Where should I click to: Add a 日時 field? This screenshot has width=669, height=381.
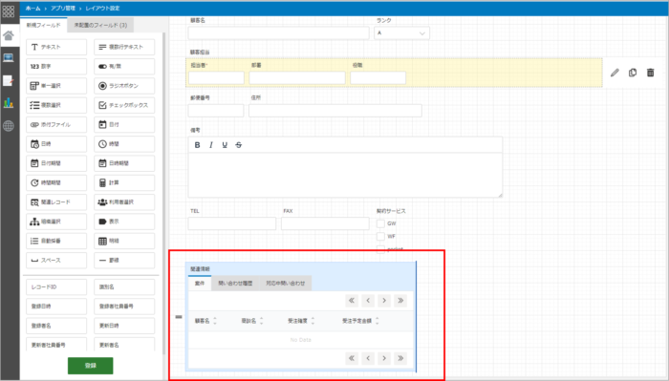[x=56, y=144]
